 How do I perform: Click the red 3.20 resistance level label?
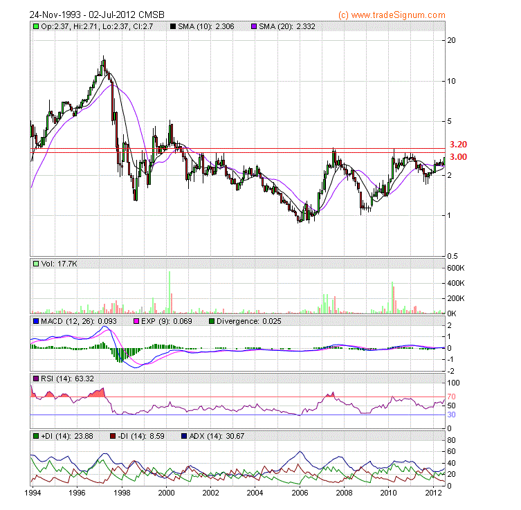tap(458, 145)
